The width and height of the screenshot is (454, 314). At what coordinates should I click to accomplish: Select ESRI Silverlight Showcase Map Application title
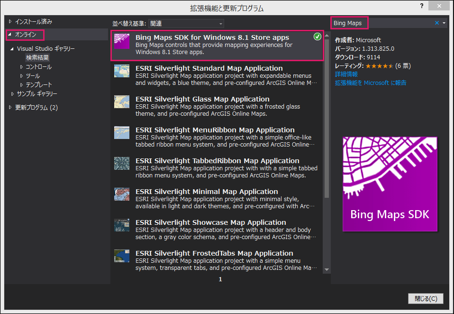[211, 222]
